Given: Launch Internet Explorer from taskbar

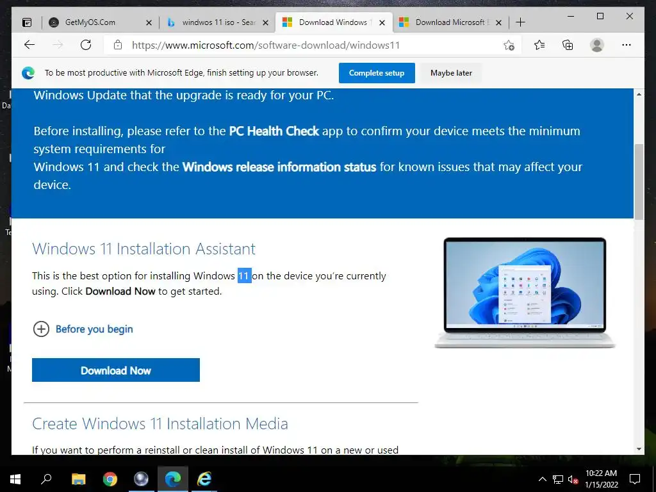Looking at the screenshot, I should [x=204, y=479].
